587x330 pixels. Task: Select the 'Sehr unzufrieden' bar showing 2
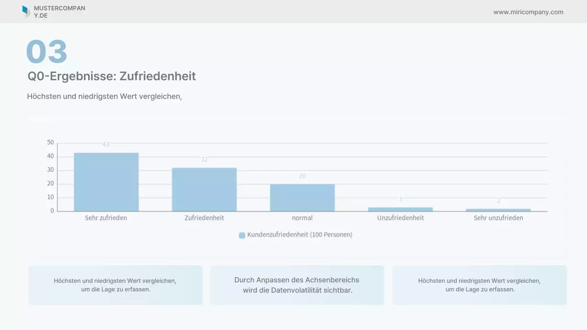(498, 209)
